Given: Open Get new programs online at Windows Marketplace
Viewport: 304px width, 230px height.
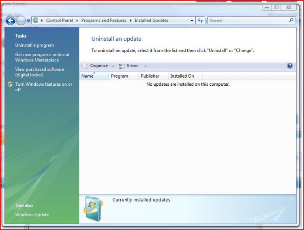Looking at the screenshot, I should coord(42,57).
